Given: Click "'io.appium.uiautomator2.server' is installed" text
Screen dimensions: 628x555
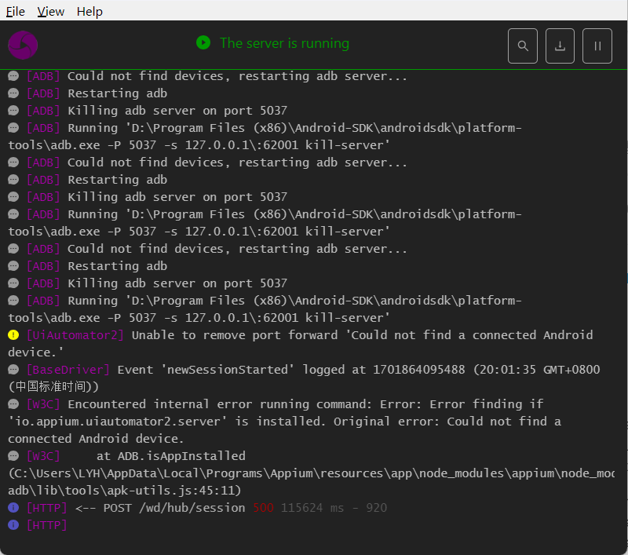Looking at the screenshot, I should click(166, 422).
